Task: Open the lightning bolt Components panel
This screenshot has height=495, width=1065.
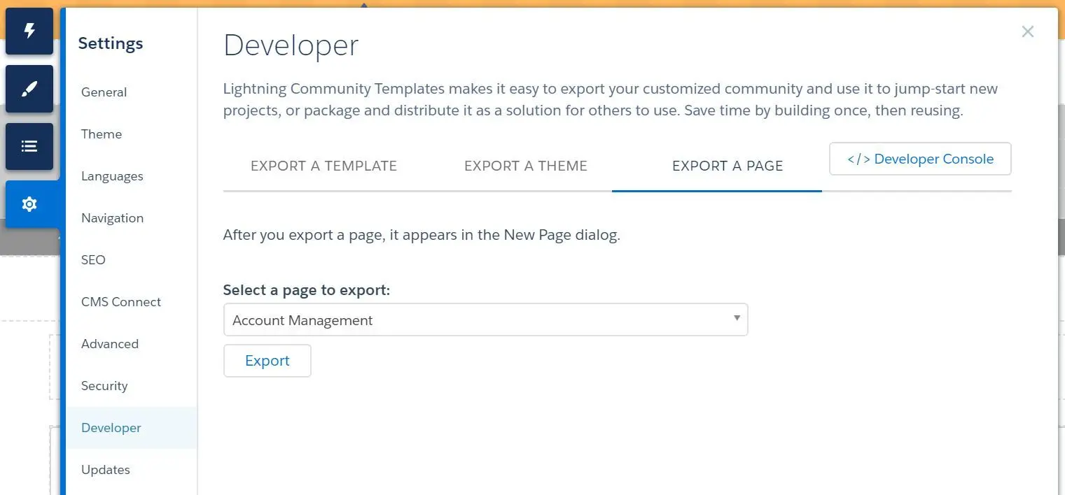Action: (29, 31)
